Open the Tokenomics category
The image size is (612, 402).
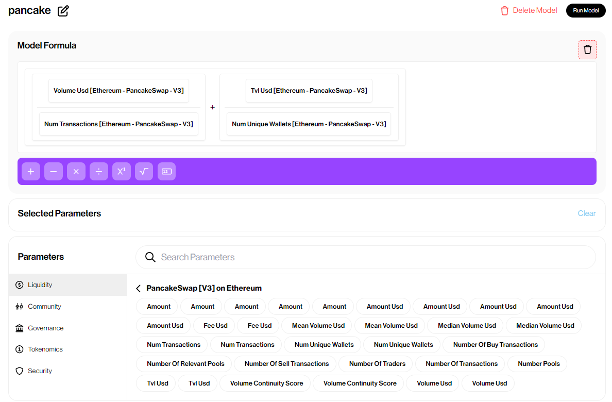point(68,349)
